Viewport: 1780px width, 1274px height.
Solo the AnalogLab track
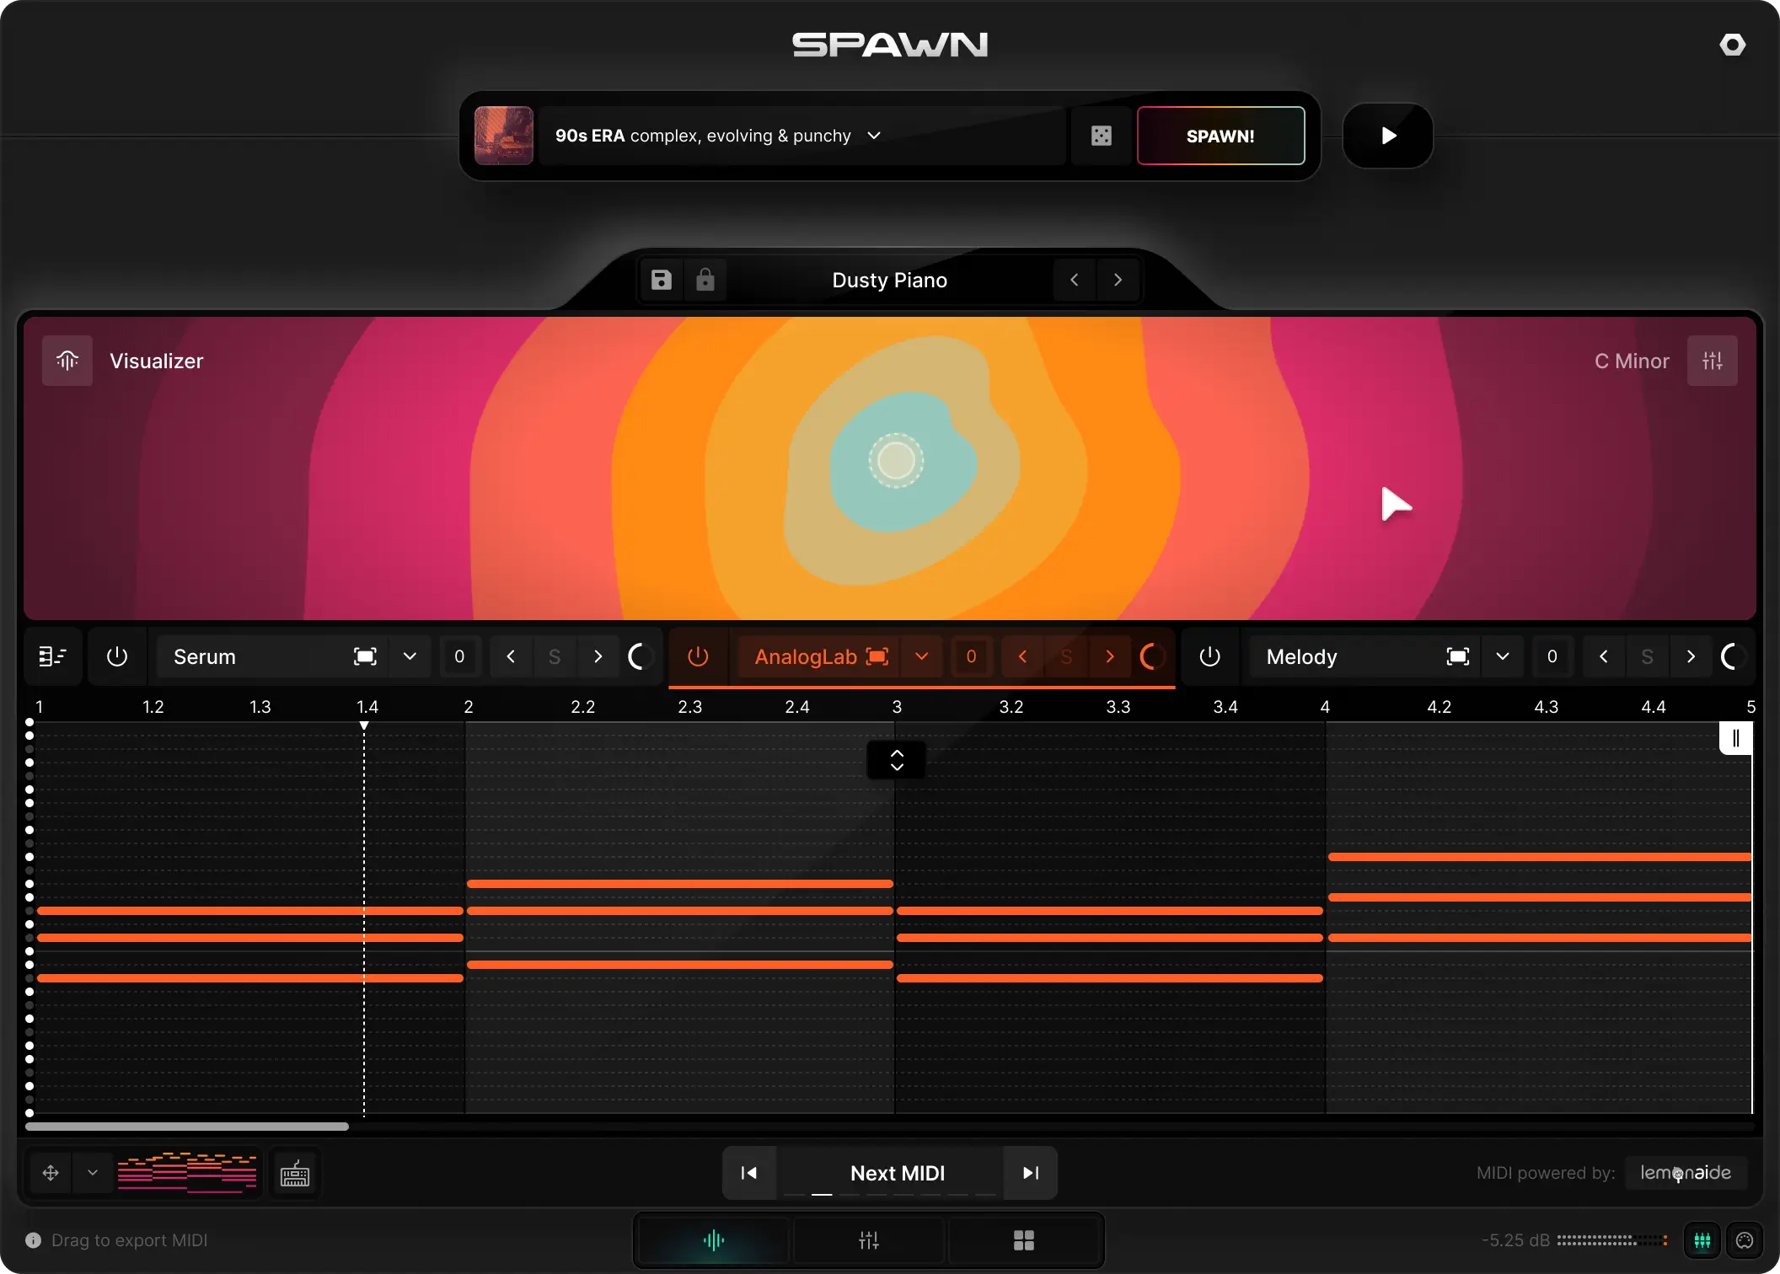point(1066,656)
